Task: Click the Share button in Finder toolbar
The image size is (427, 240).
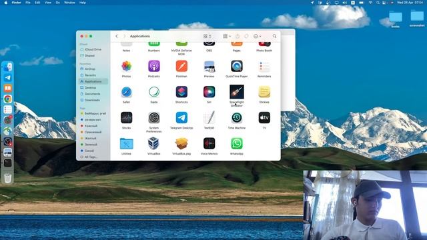Action: [238, 36]
